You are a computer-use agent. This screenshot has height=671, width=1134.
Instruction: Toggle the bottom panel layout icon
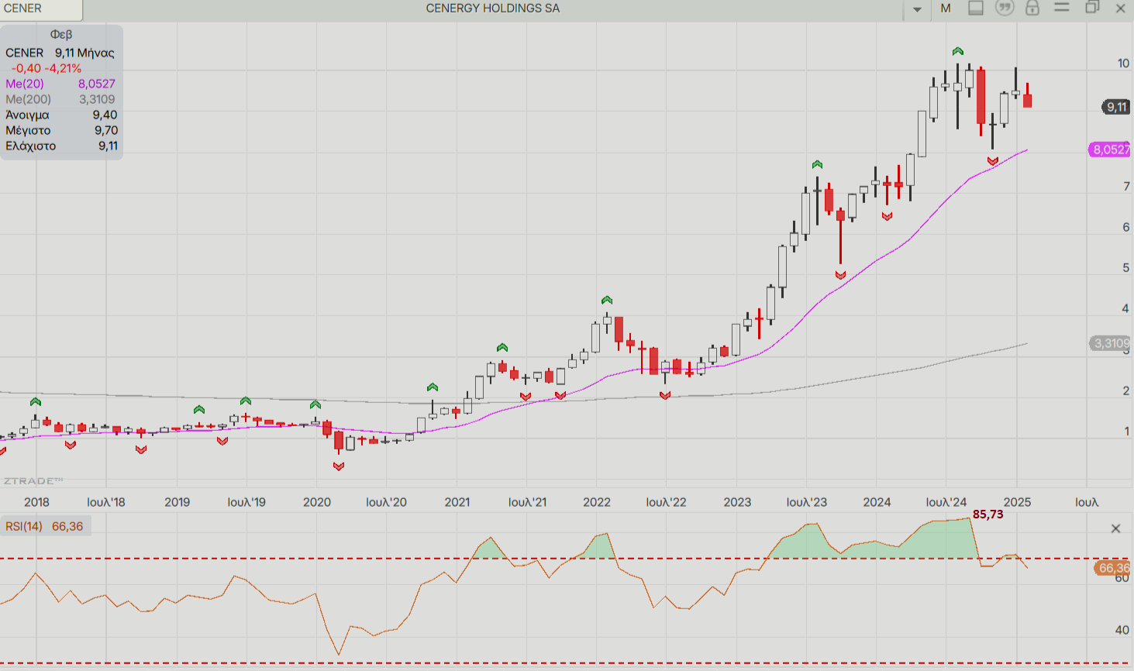click(976, 9)
